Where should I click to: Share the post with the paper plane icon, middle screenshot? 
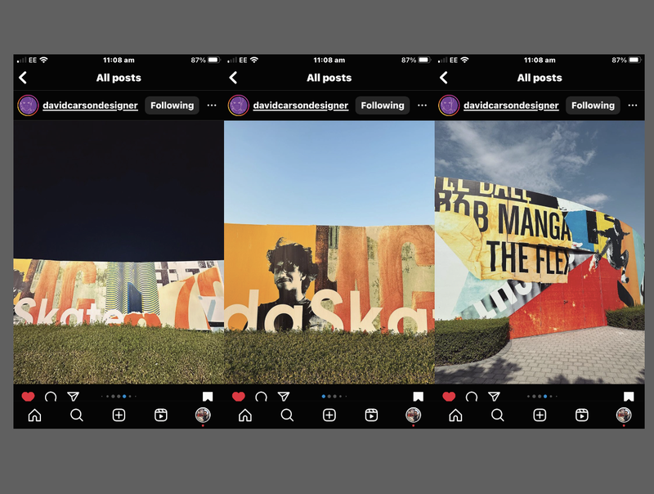tap(284, 397)
